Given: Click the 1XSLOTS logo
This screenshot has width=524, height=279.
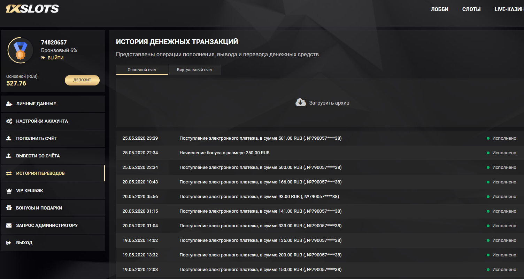Looking at the screenshot, I should (32, 9).
